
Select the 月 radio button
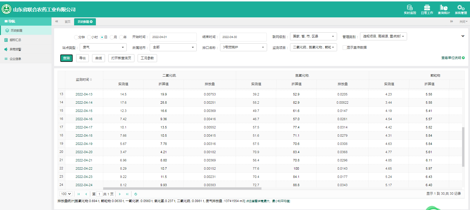(x=112, y=37)
